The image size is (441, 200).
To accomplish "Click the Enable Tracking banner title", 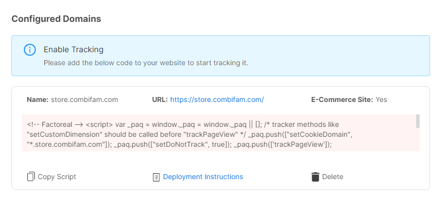I will [74, 50].
